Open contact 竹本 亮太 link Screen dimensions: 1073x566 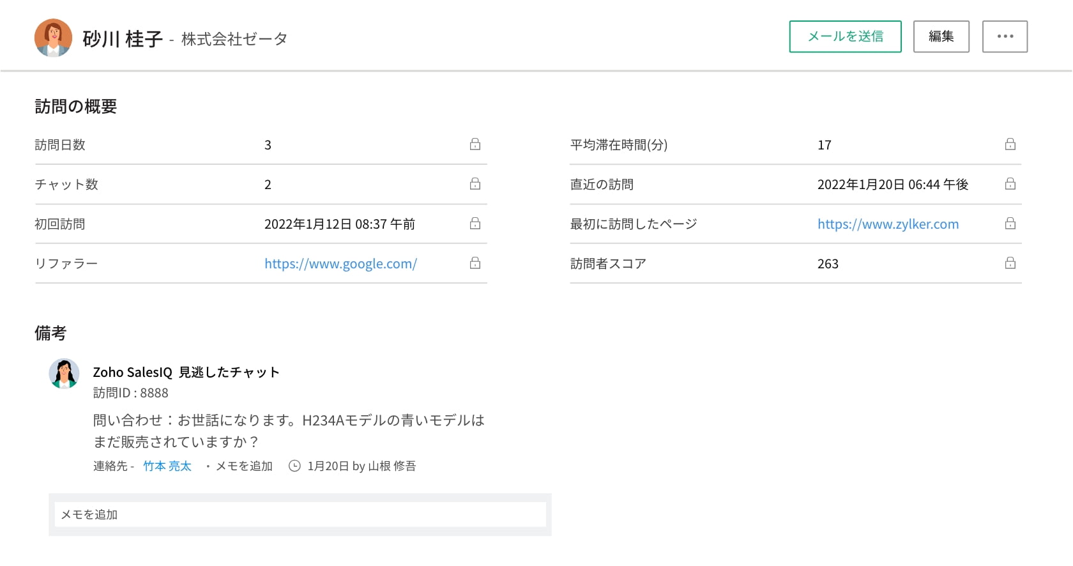pyautogui.click(x=167, y=466)
